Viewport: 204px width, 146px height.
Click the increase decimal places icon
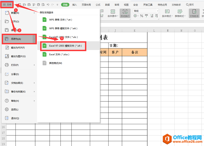[152, 16]
